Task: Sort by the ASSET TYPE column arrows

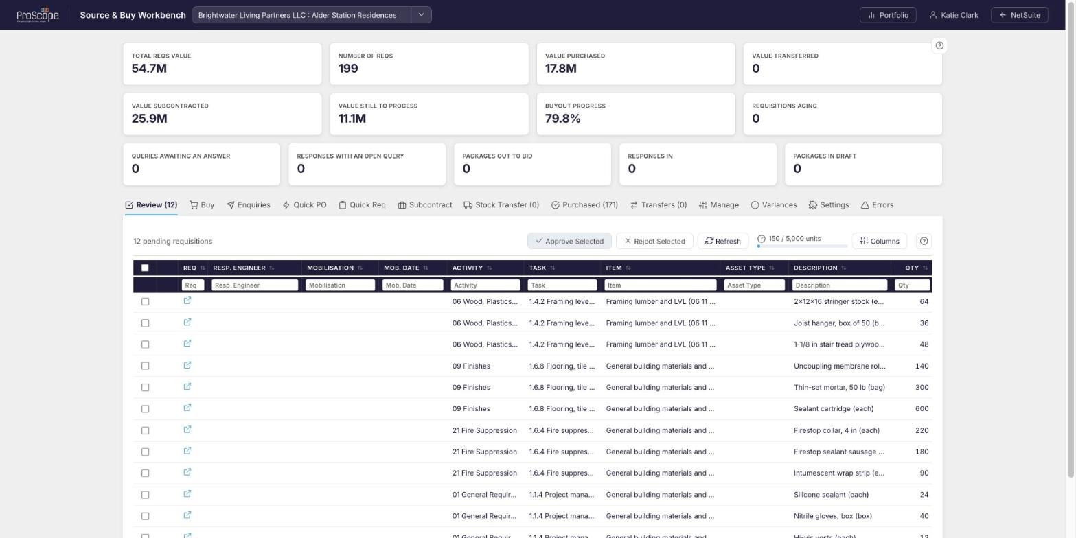Action: click(771, 268)
